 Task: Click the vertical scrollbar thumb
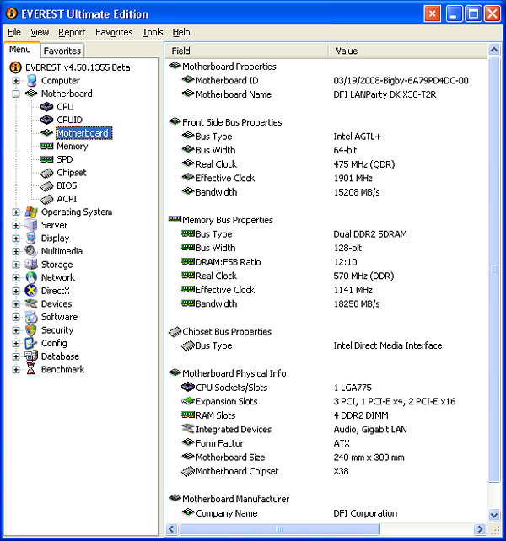point(494,269)
